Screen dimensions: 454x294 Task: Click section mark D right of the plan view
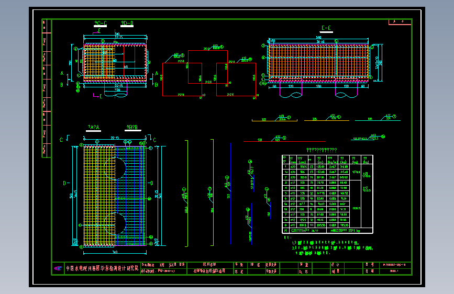pyautogui.click(x=152, y=183)
